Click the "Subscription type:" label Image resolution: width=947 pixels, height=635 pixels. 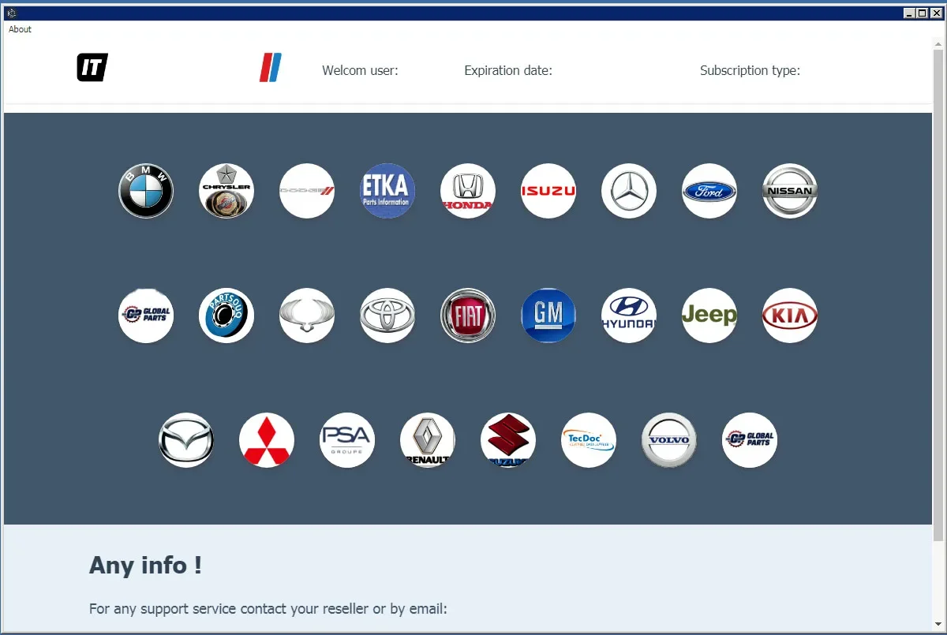point(750,70)
